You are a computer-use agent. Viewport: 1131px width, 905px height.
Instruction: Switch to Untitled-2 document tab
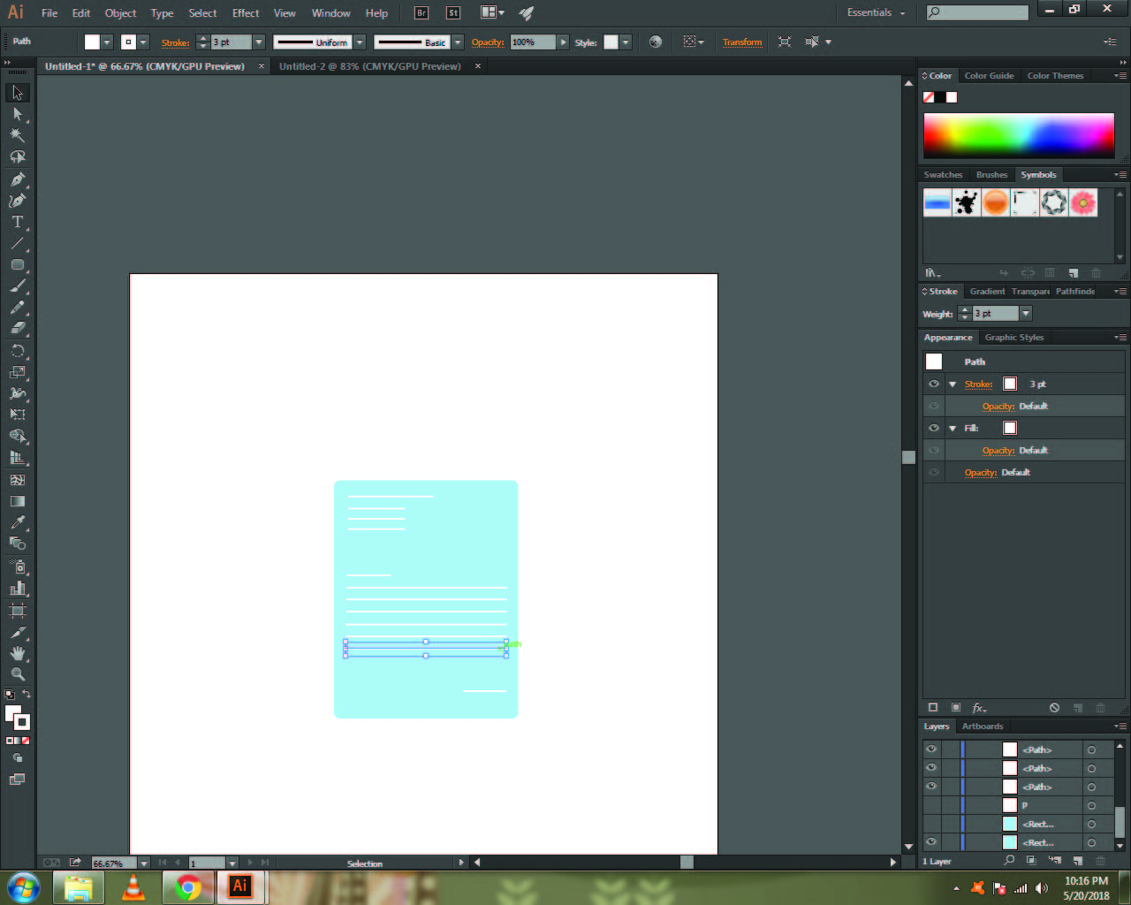(x=370, y=66)
